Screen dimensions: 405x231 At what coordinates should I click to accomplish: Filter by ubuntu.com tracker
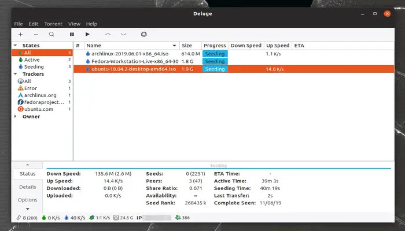click(42, 109)
